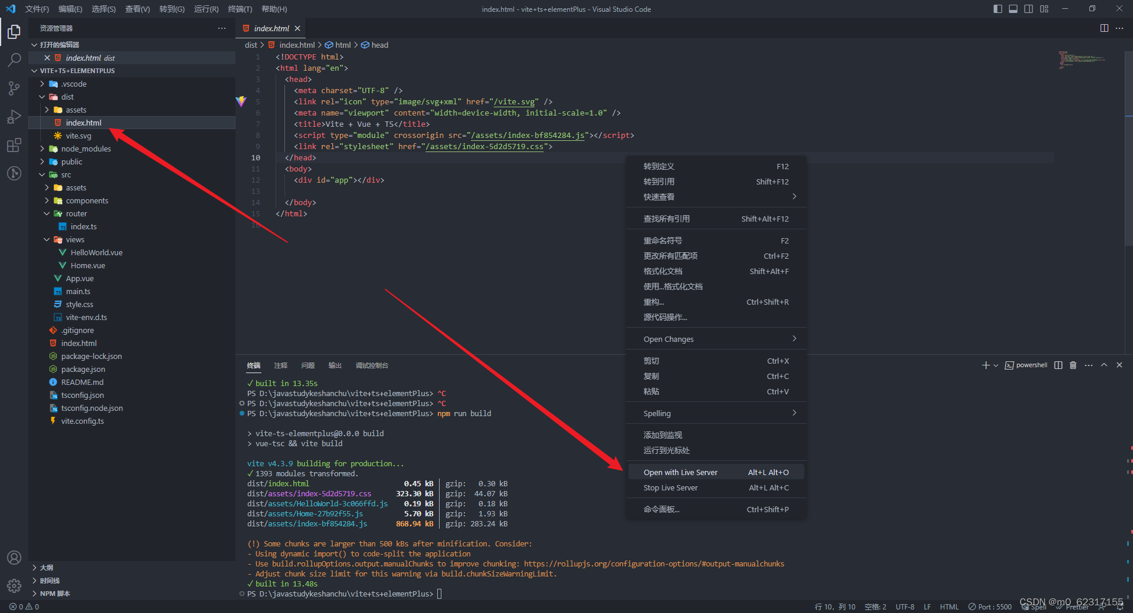The height and width of the screenshot is (613, 1133).
Task: Close index.html in open editors list
Action: [47, 58]
